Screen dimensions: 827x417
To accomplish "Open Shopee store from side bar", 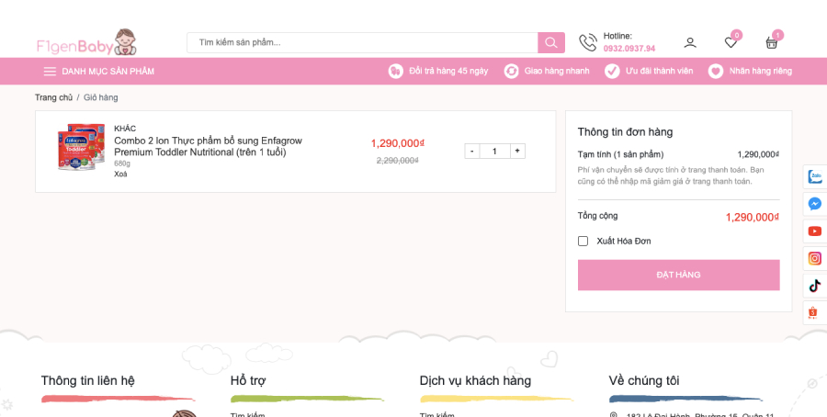I will pos(813,313).
